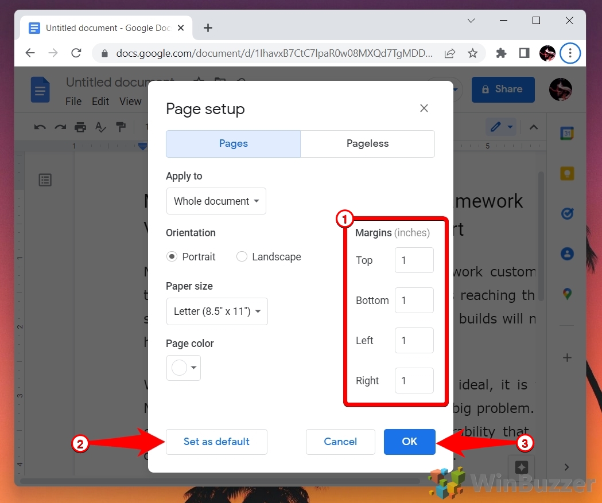This screenshot has width=602, height=503.
Task: Click the Get add-ons plus icon
Action: [x=567, y=357]
